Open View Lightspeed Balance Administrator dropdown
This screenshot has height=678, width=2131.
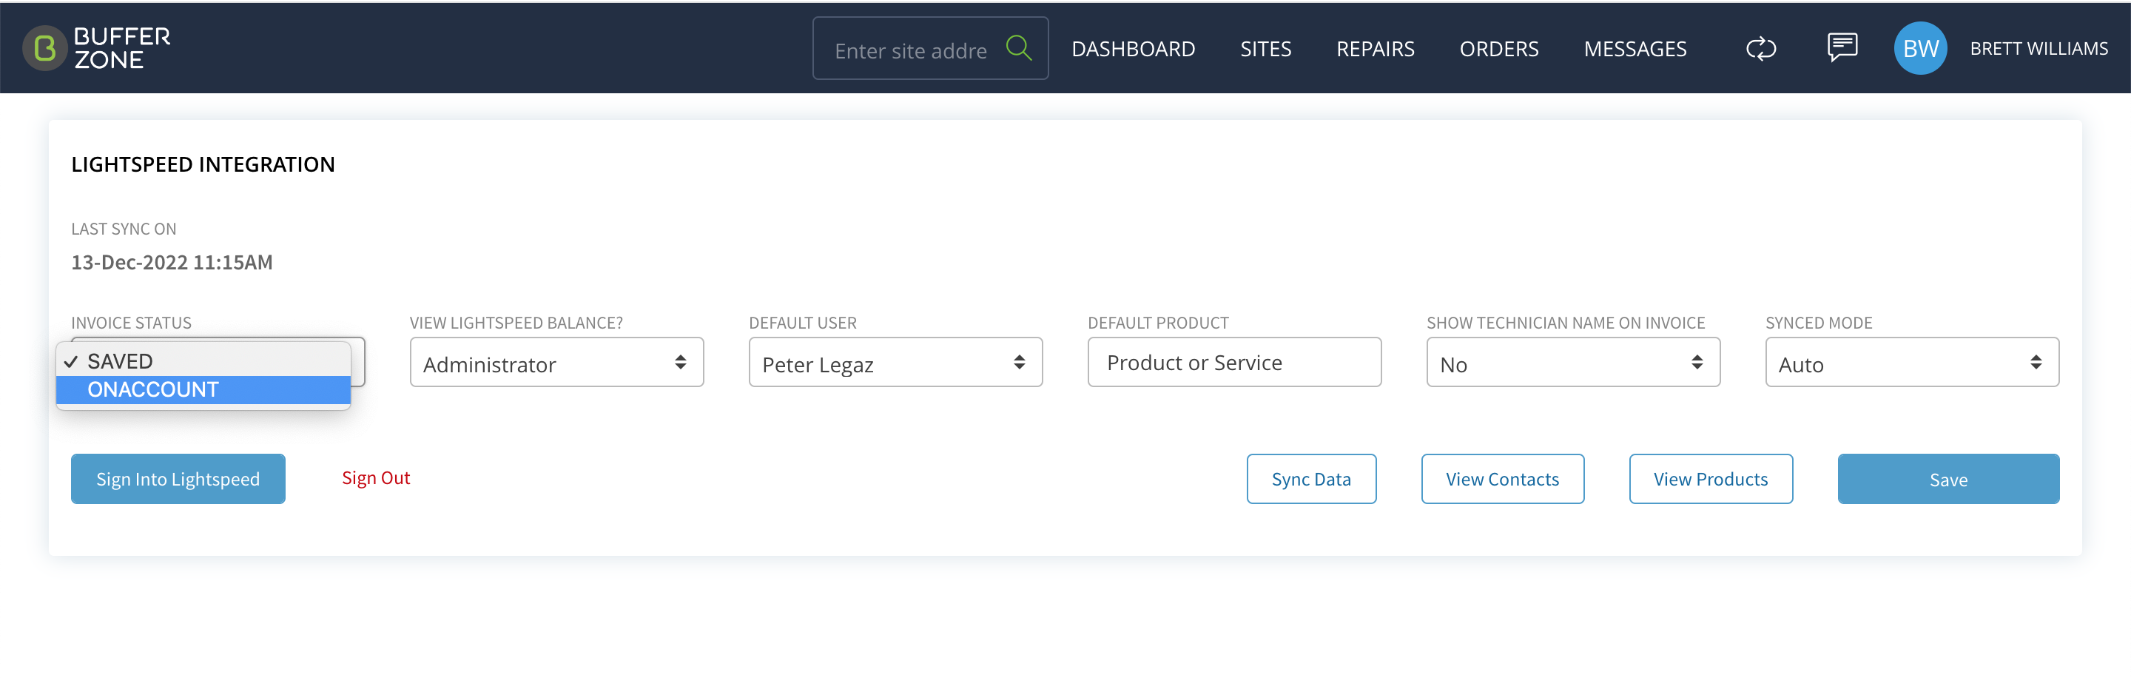(x=556, y=362)
